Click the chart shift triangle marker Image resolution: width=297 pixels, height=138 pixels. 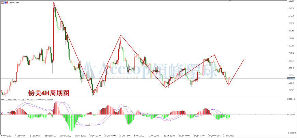pyautogui.click(x=230, y=1)
